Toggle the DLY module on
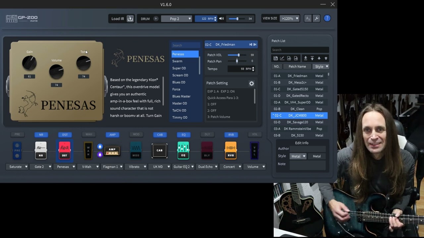 [x=207, y=134]
